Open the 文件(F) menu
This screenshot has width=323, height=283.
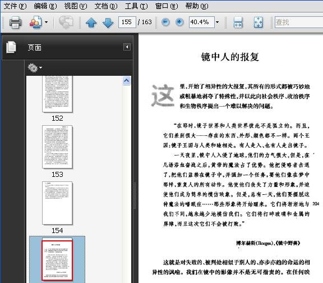click(x=15, y=6)
